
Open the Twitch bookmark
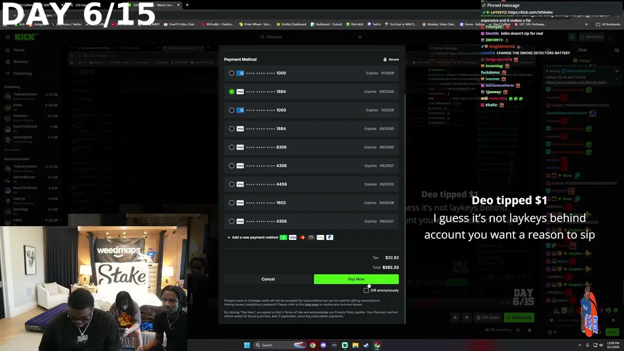coord(374,24)
